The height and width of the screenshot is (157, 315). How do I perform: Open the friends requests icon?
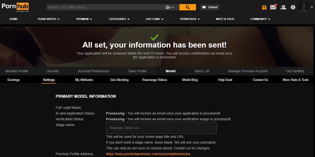283,7
